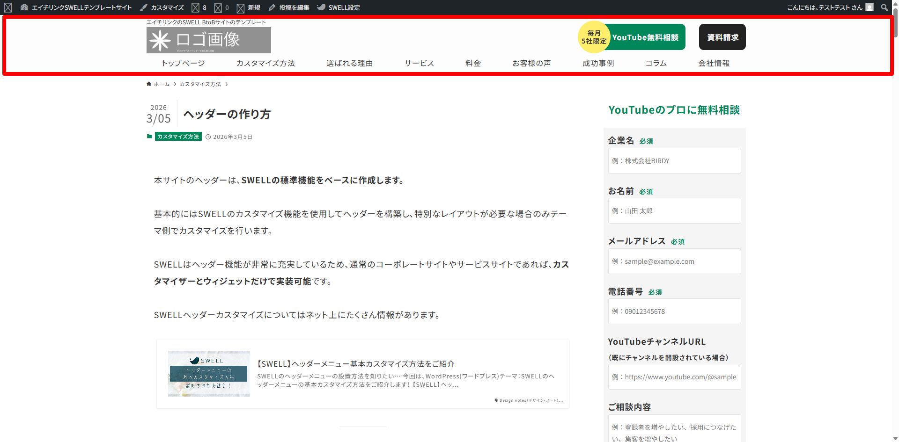Open the 選ばれる理由 menu item

349,63
